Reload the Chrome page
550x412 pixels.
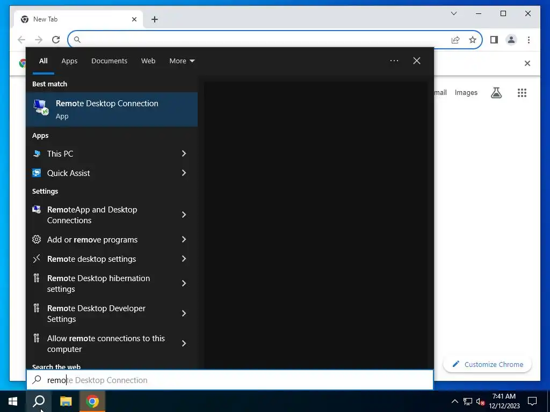point(56,40)
